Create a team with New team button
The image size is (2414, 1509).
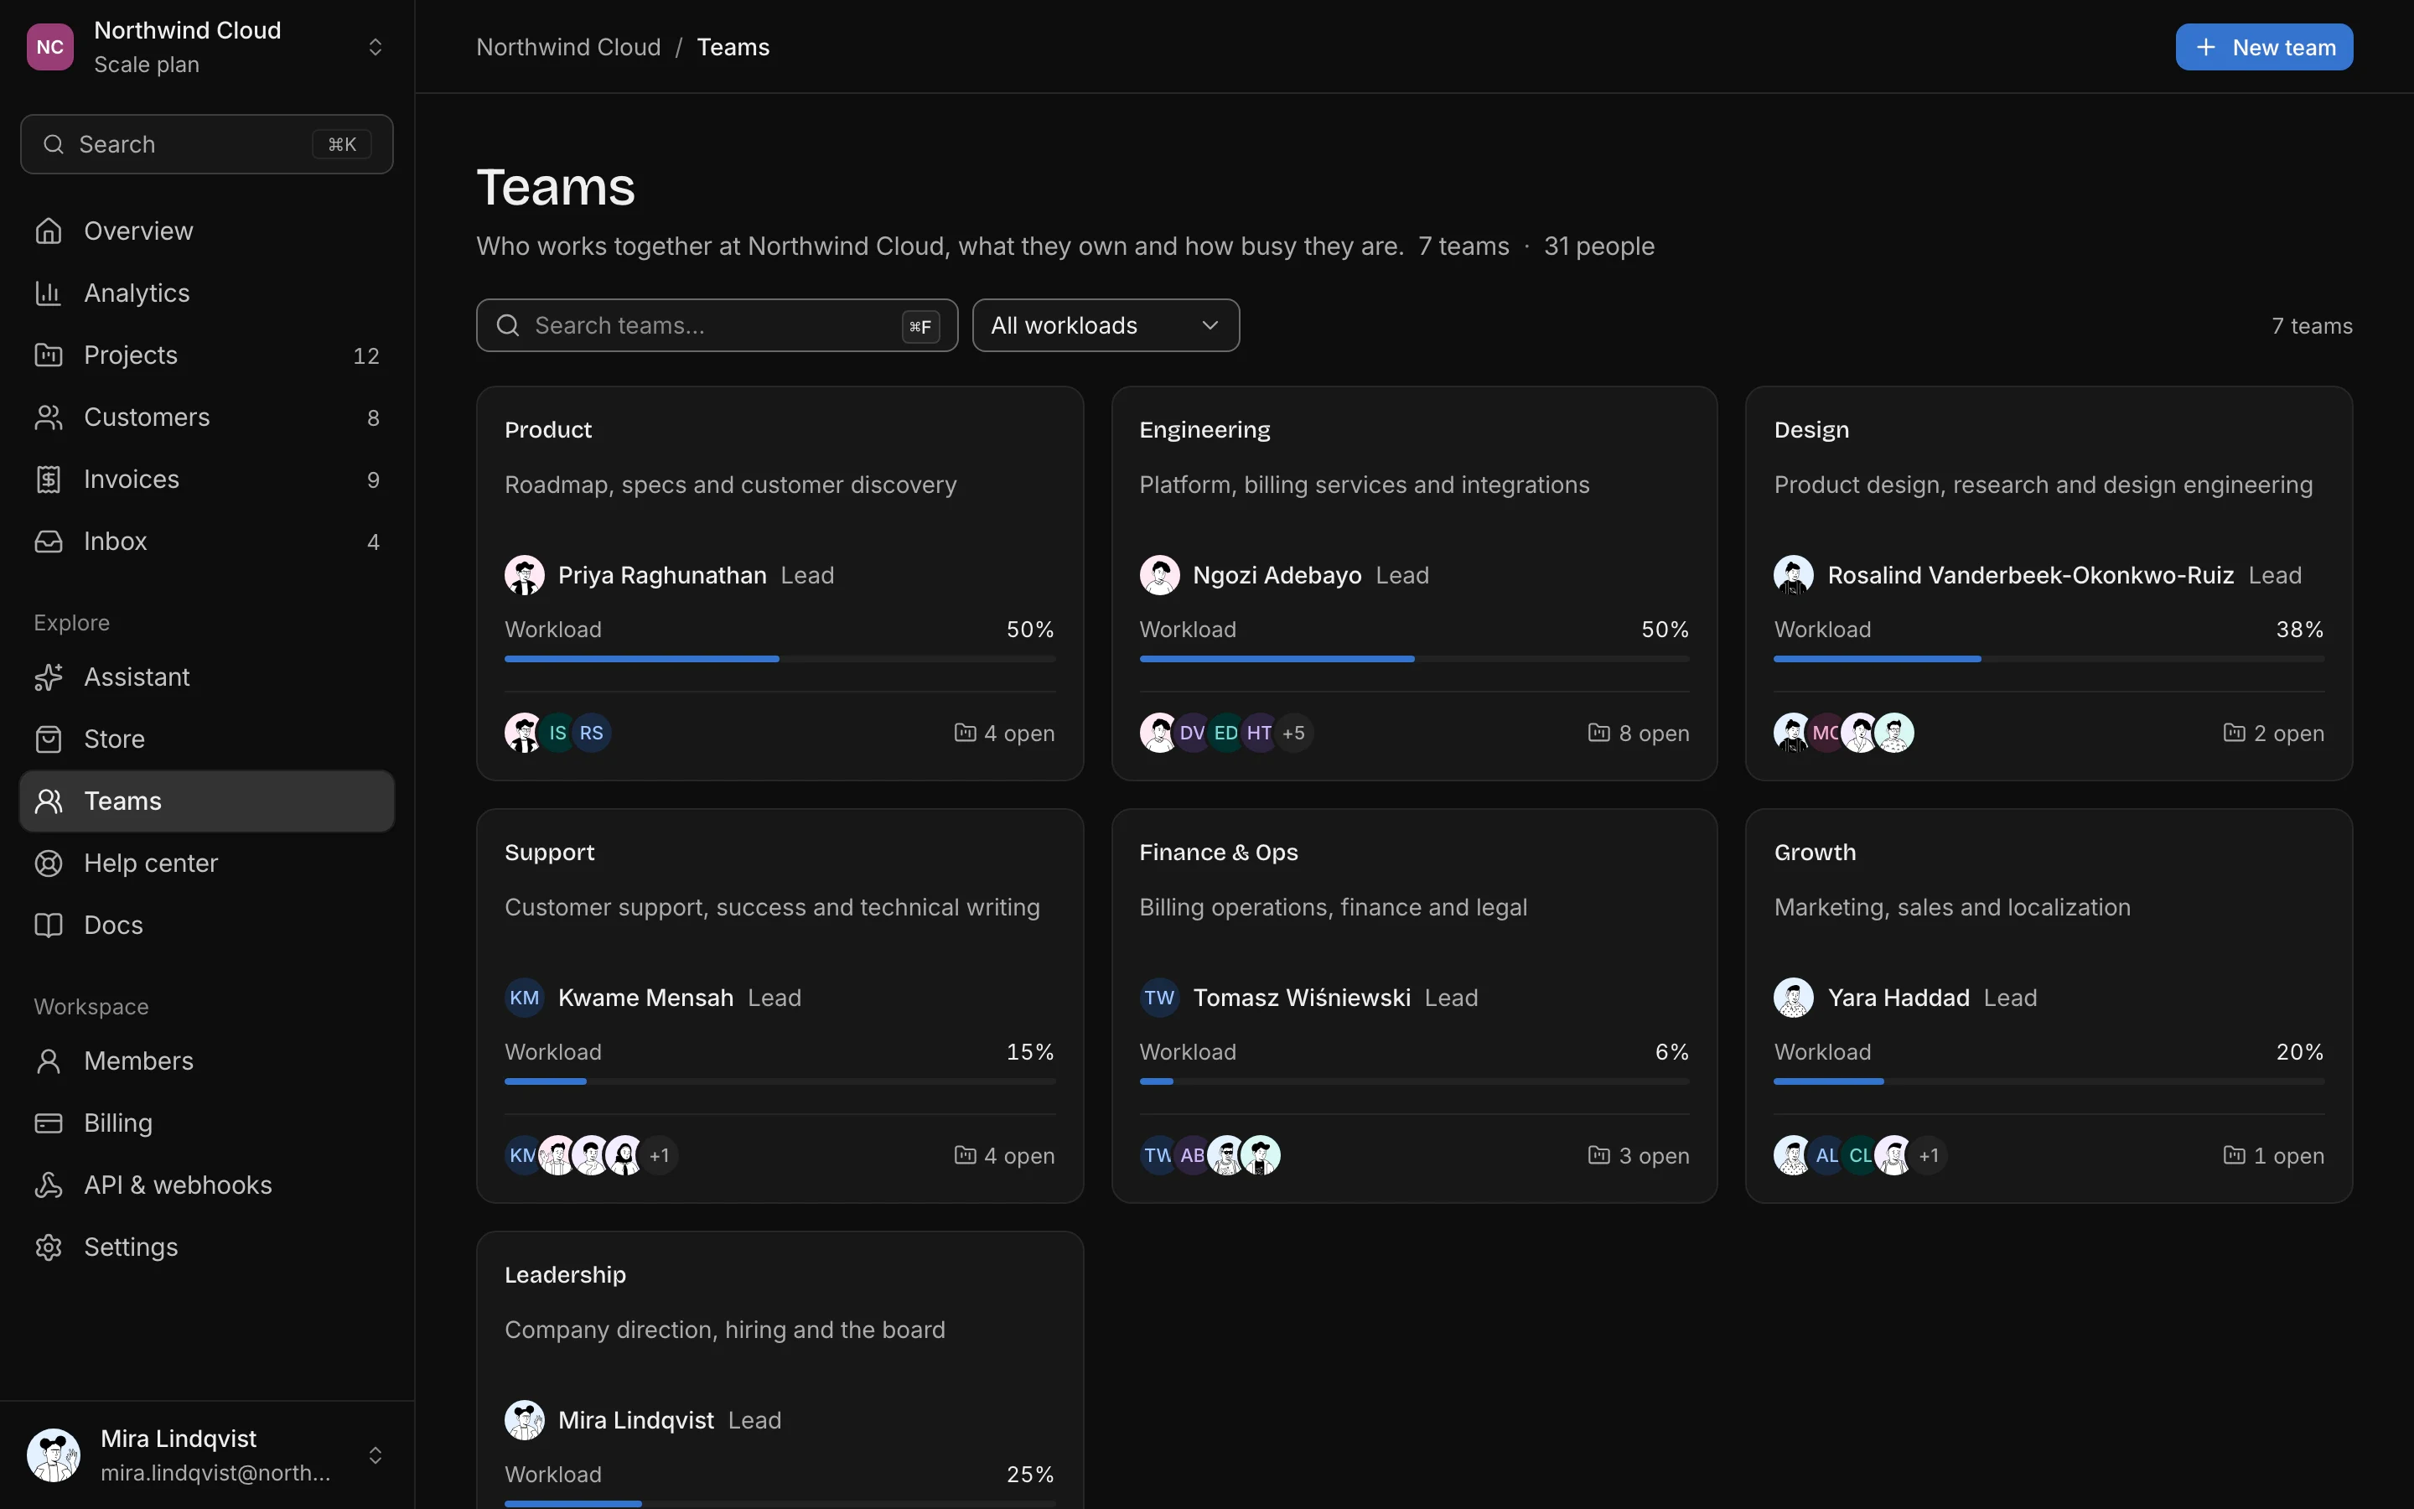click(x=2263, y=47)
